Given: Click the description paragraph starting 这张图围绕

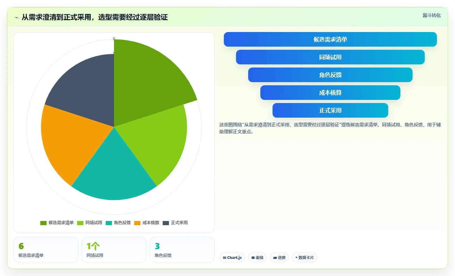Looking at the screenshot, I should click(x=330, y=128).
